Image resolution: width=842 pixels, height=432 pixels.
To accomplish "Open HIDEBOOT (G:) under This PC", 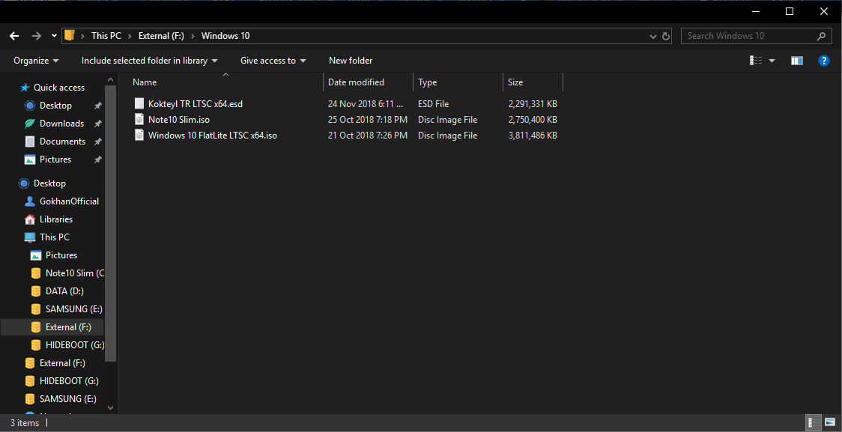I will click(x=75, y=344).
